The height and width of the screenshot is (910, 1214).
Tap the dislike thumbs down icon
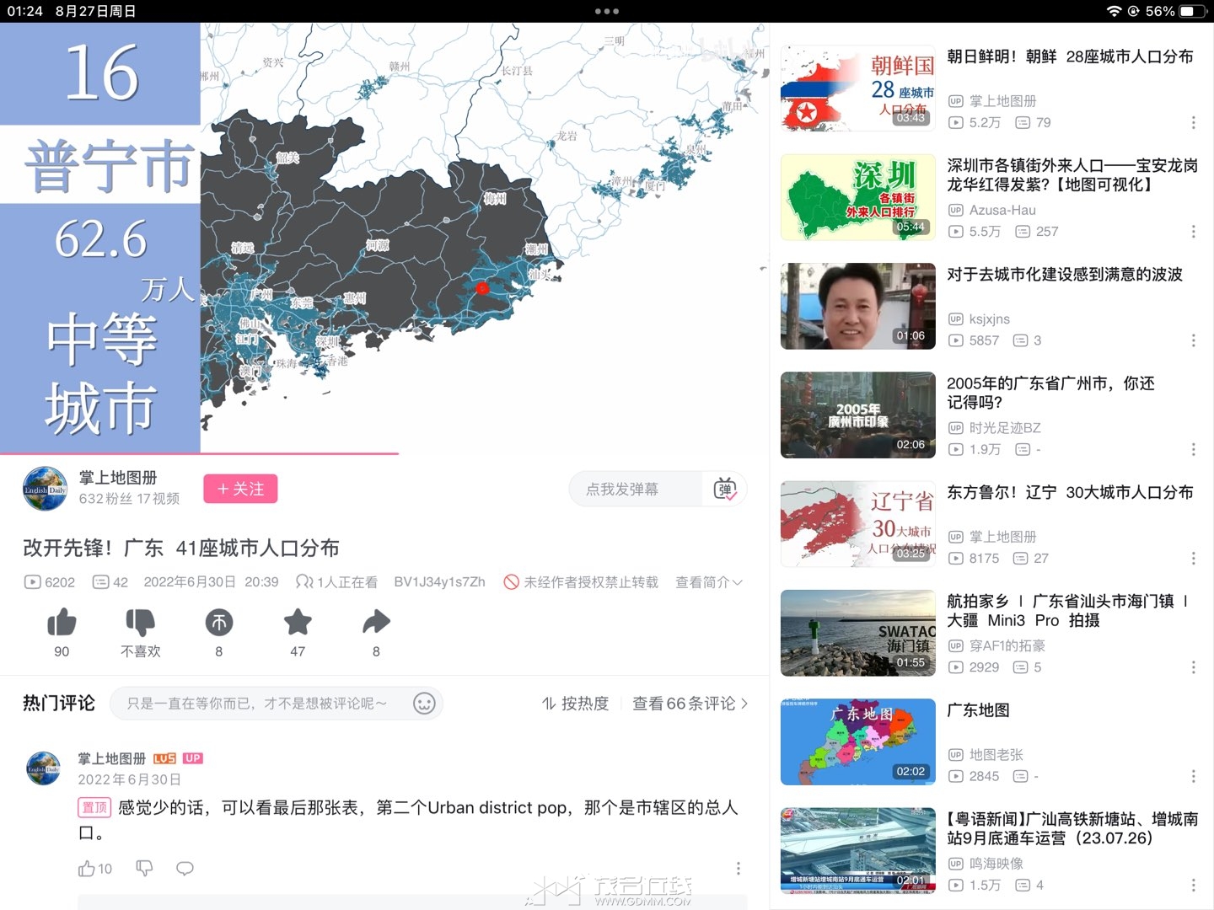[x=140, y=623]
